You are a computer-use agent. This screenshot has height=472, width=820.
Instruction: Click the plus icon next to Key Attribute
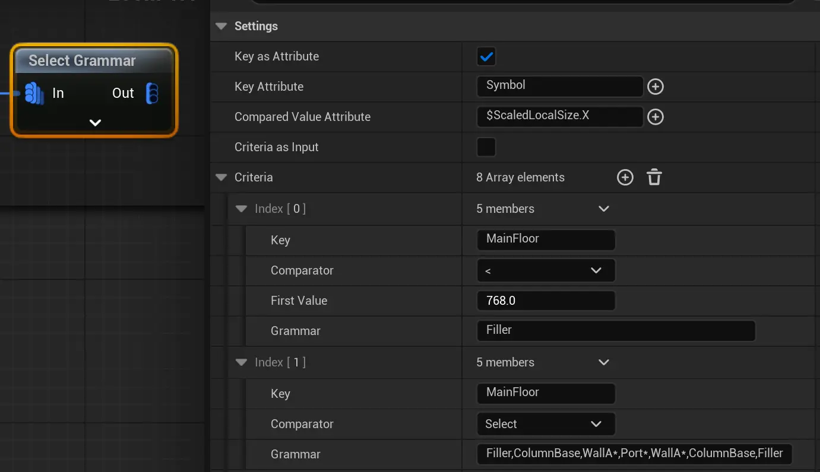click(x=655, y=87)
